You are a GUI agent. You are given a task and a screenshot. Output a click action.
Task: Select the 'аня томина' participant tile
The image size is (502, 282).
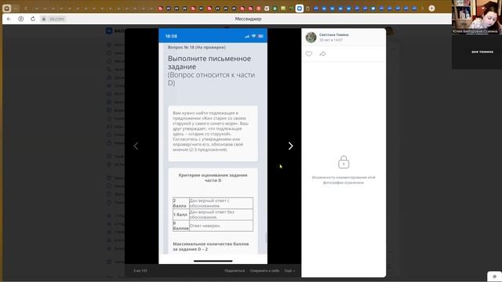477,52
